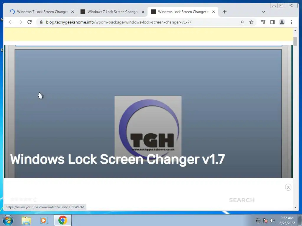This screenshot has height=226, width=302.
Task: View site info via the lock icon
Action: 41,22
